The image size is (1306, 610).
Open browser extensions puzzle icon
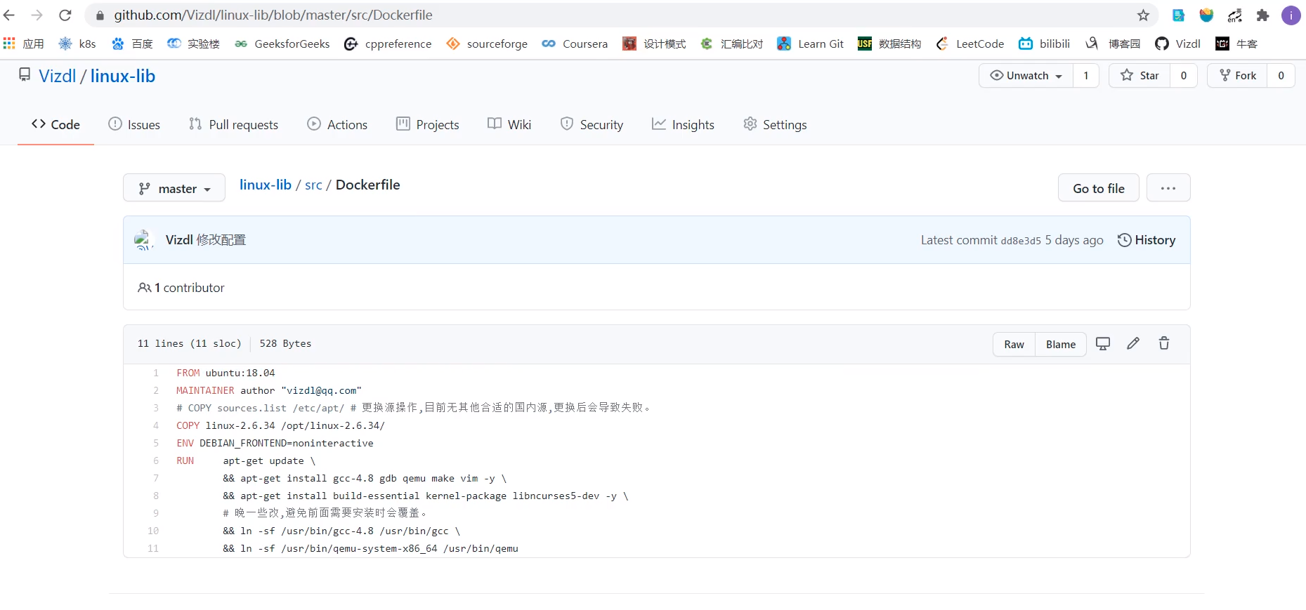pyautogui.click(x=1262, y=15)
